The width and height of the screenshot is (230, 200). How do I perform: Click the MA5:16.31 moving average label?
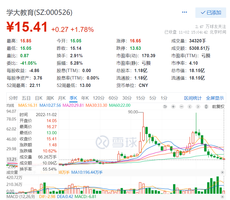coord(28,105)
